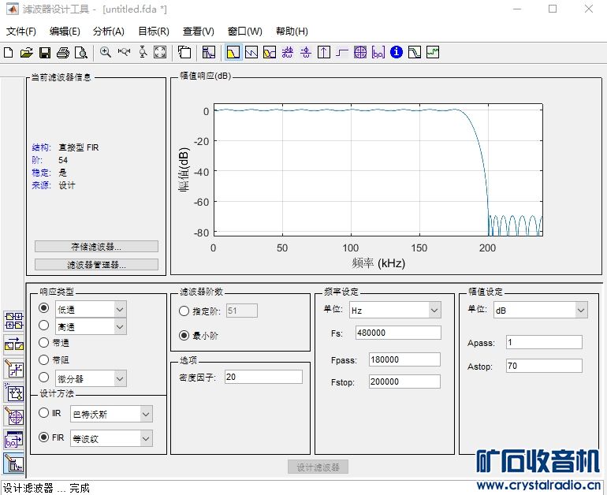Open Create Multirate Filter sidebar panel
This screenshot has width=607, height=495.
coord(14,322)
